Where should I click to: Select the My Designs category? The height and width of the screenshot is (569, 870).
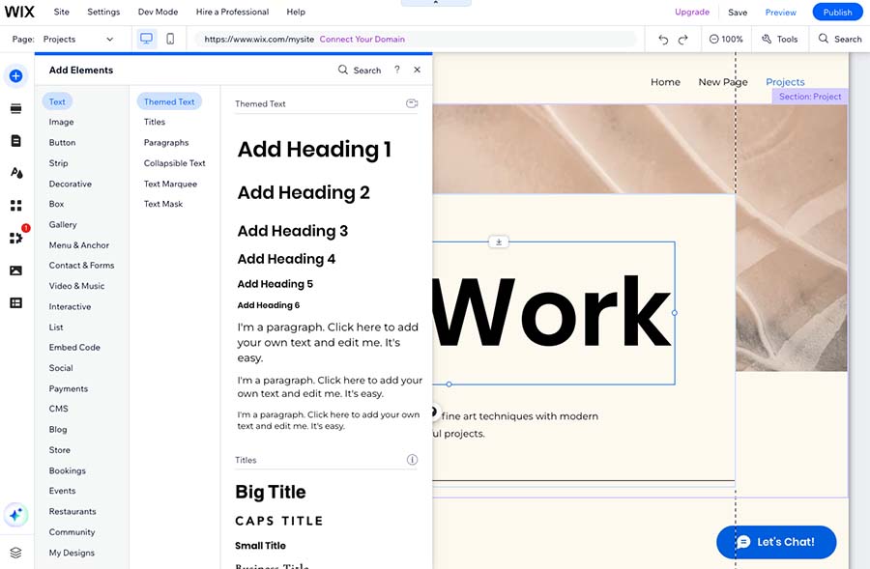coord(72,553)
